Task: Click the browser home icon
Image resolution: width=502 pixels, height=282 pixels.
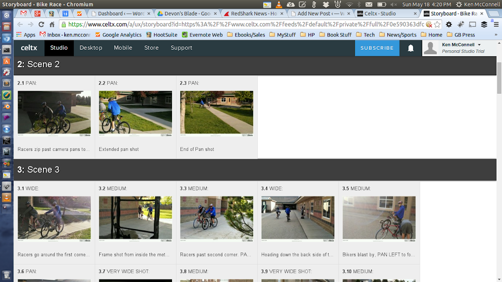Action: pyautogui.click(x=52, y=24)
